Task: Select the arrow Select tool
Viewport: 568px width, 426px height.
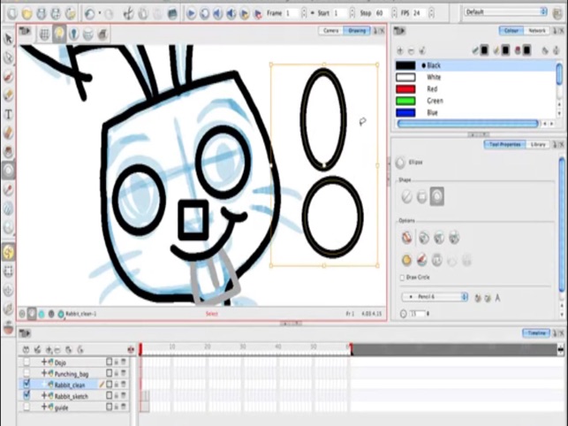Action: (8, 38)
